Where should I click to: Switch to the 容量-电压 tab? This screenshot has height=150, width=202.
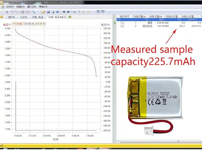pos(38,17)
